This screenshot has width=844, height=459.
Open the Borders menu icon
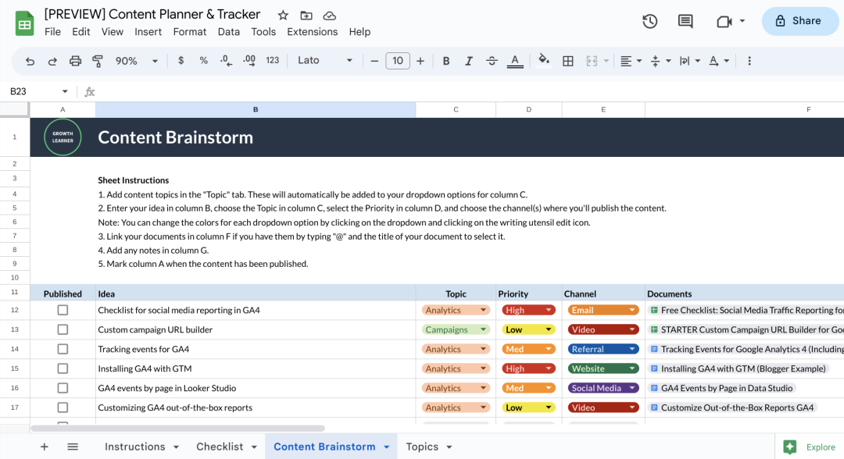pyautogui.click(x=567, y=60)
